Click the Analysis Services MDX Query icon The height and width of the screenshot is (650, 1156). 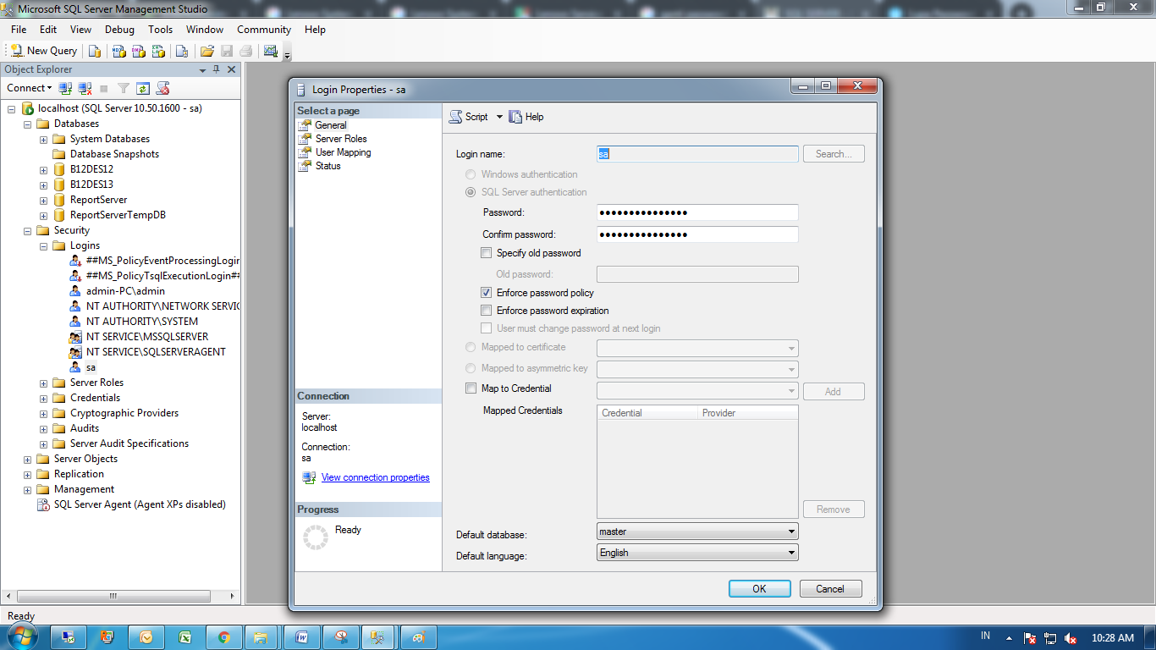click(x=119, y=51)
